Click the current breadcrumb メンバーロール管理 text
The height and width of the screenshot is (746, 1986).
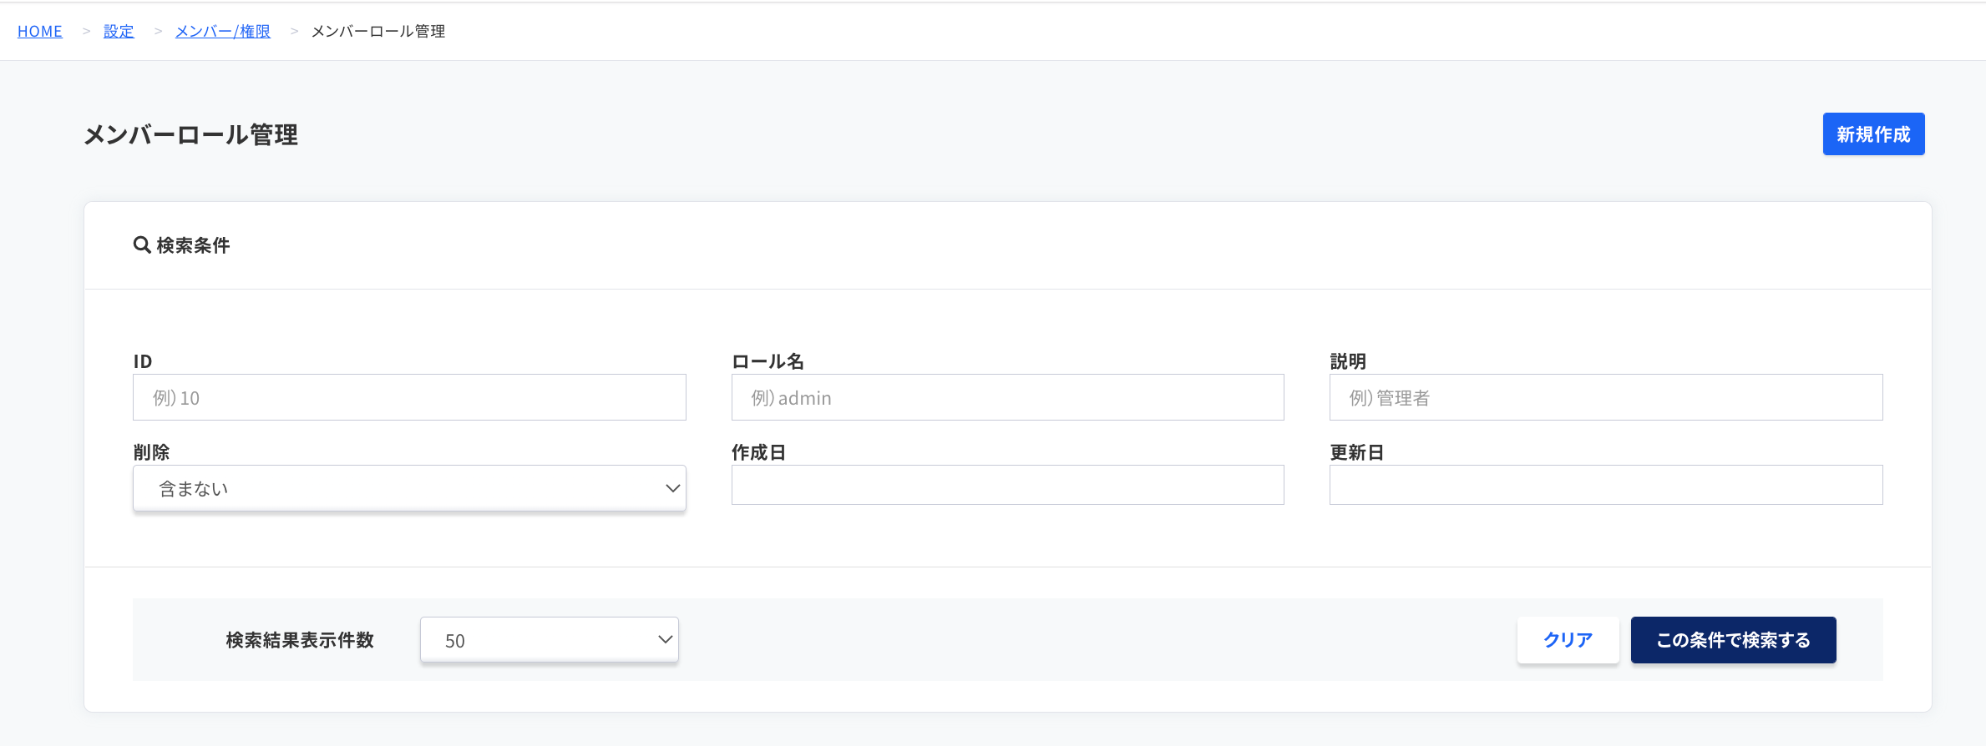[x=378, y=31]
